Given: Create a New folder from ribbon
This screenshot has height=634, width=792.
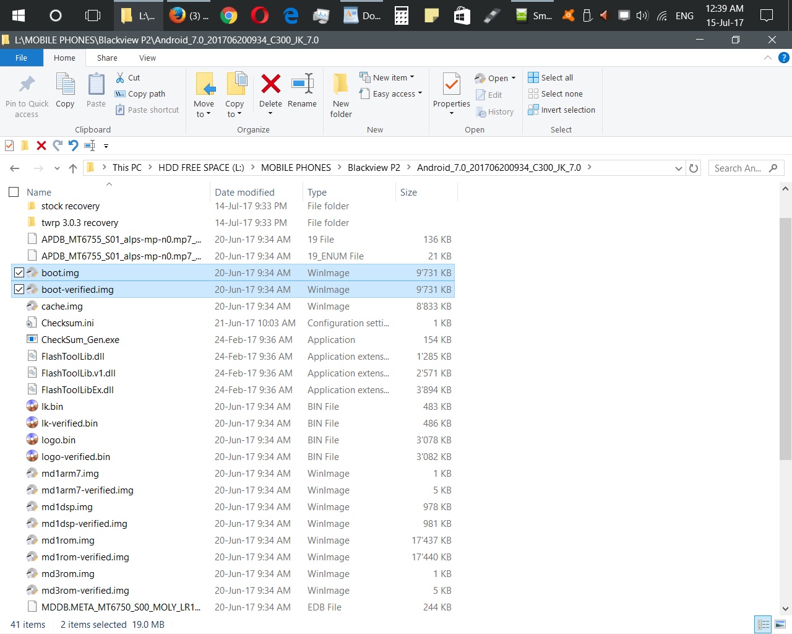Looking at the screenshot, I should 341,95.
